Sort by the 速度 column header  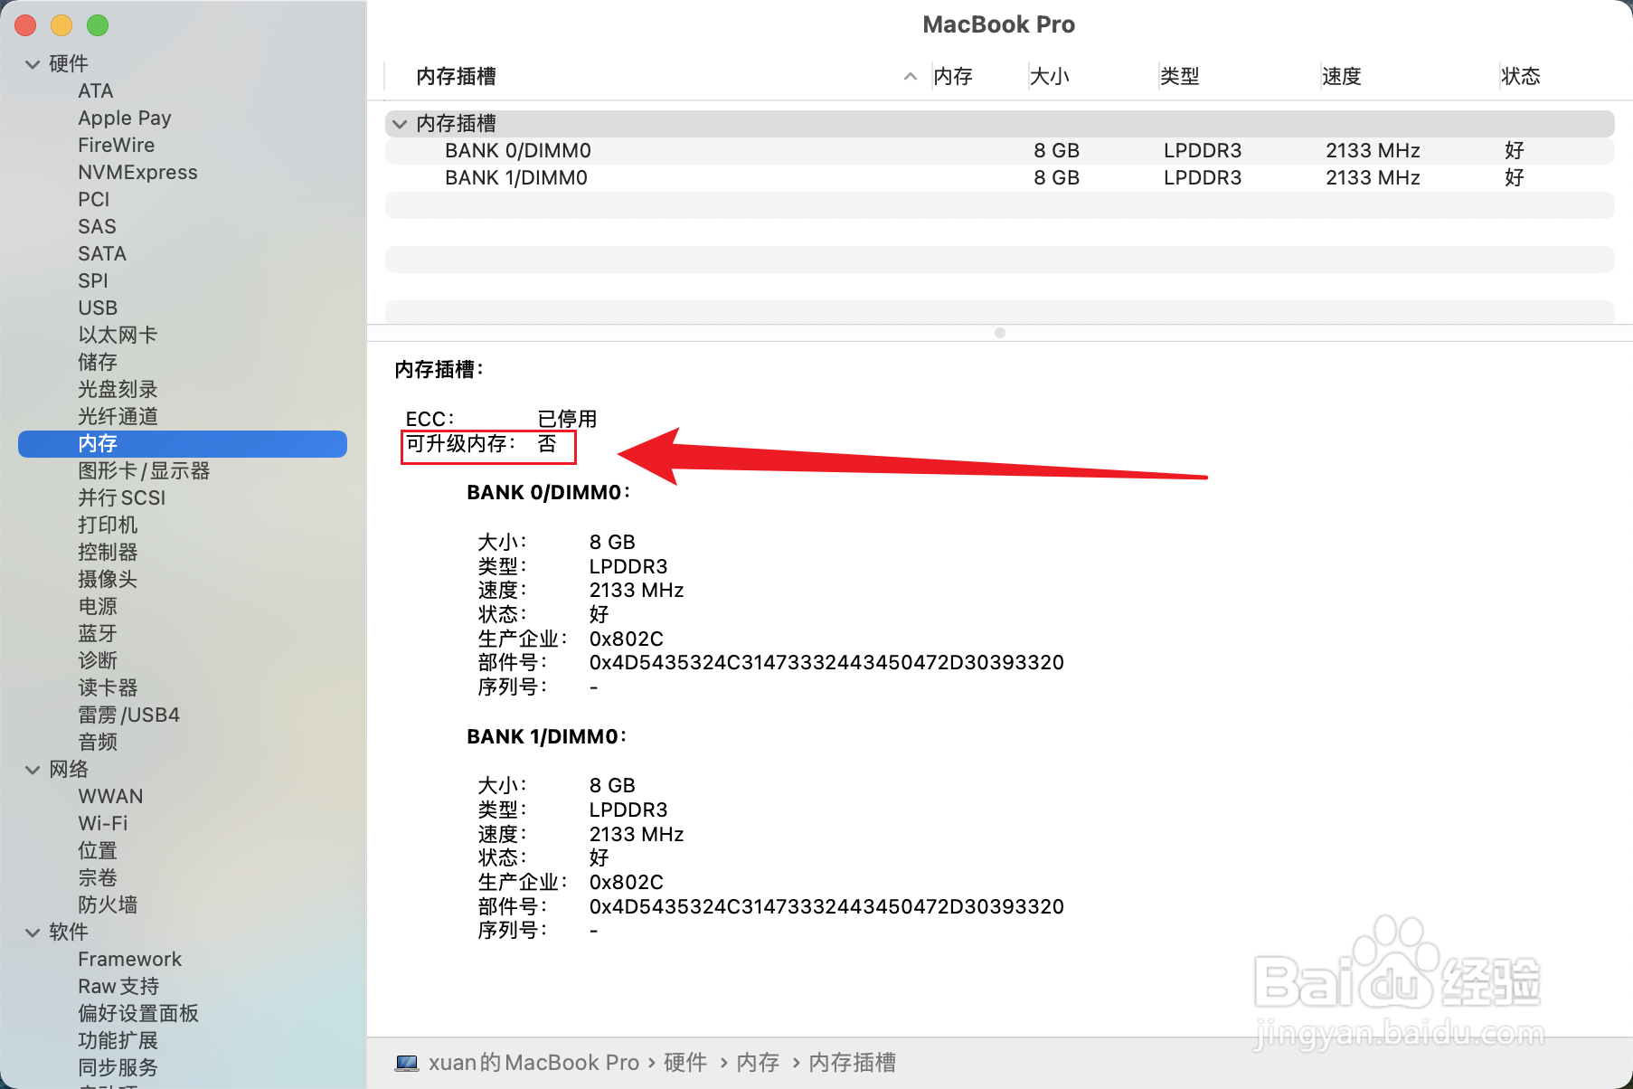pyautogui.click(x=1342, y=77)
